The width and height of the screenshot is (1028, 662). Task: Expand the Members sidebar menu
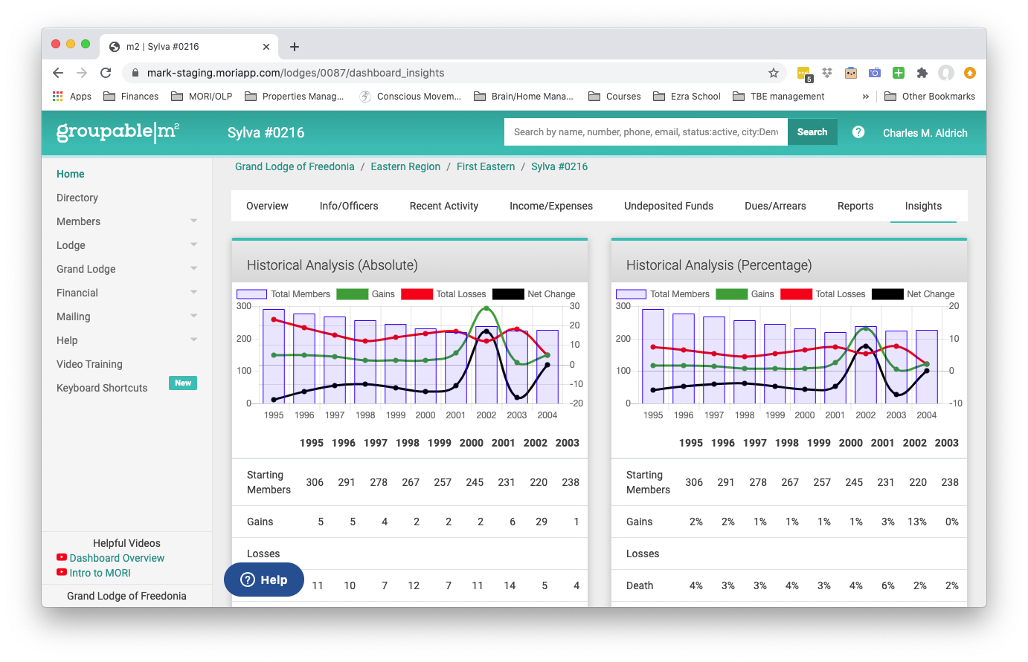[x=126, y=221]
